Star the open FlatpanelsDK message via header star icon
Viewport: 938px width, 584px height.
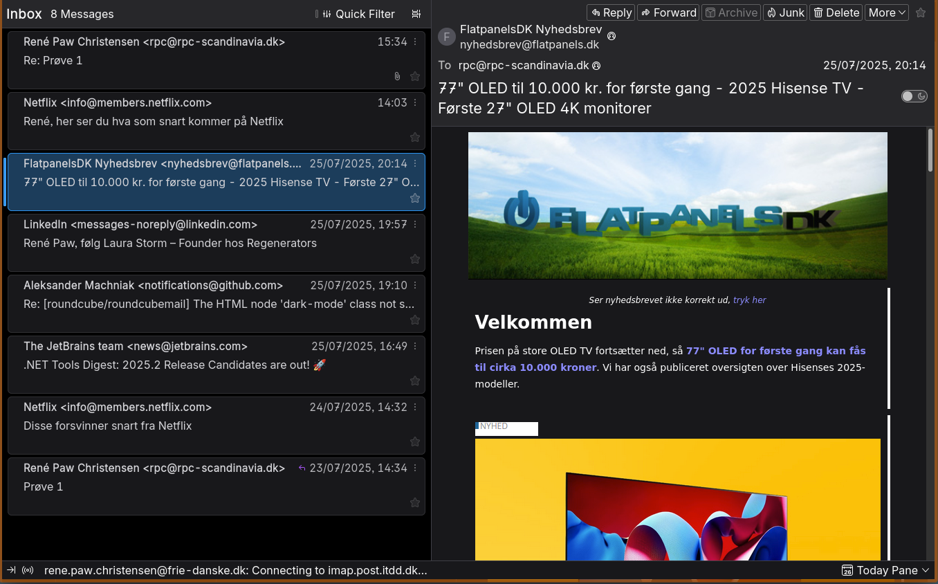point(921,12)
